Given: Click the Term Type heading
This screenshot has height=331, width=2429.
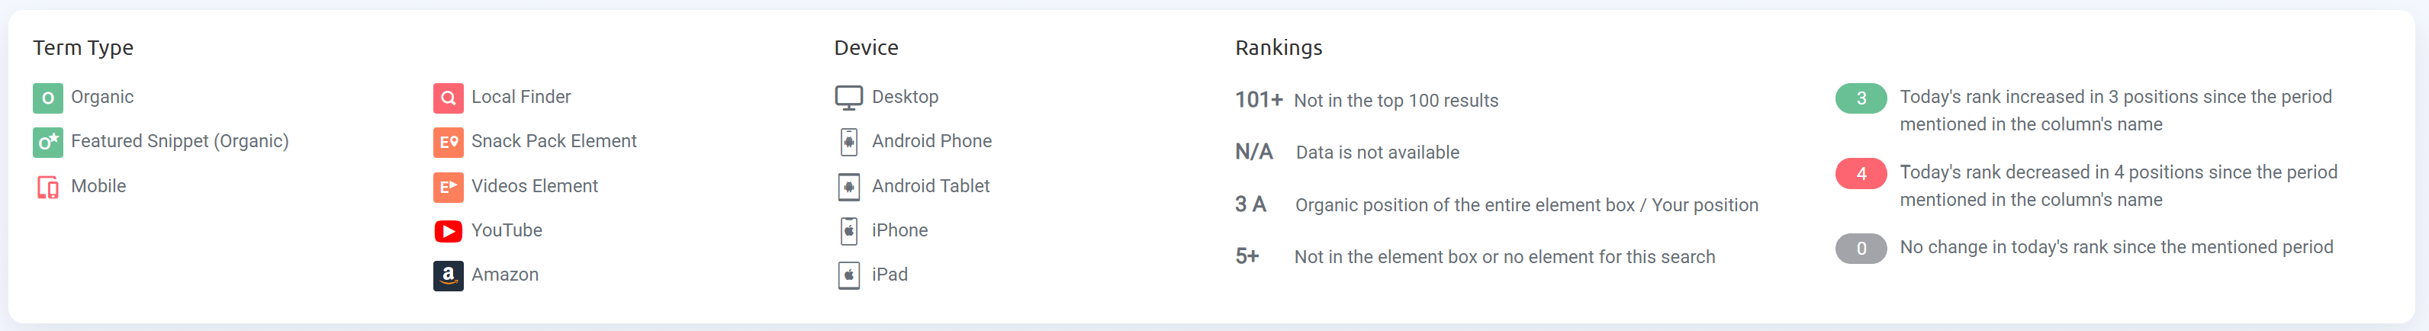Looking at the screenshot, I should click(83, 48).
